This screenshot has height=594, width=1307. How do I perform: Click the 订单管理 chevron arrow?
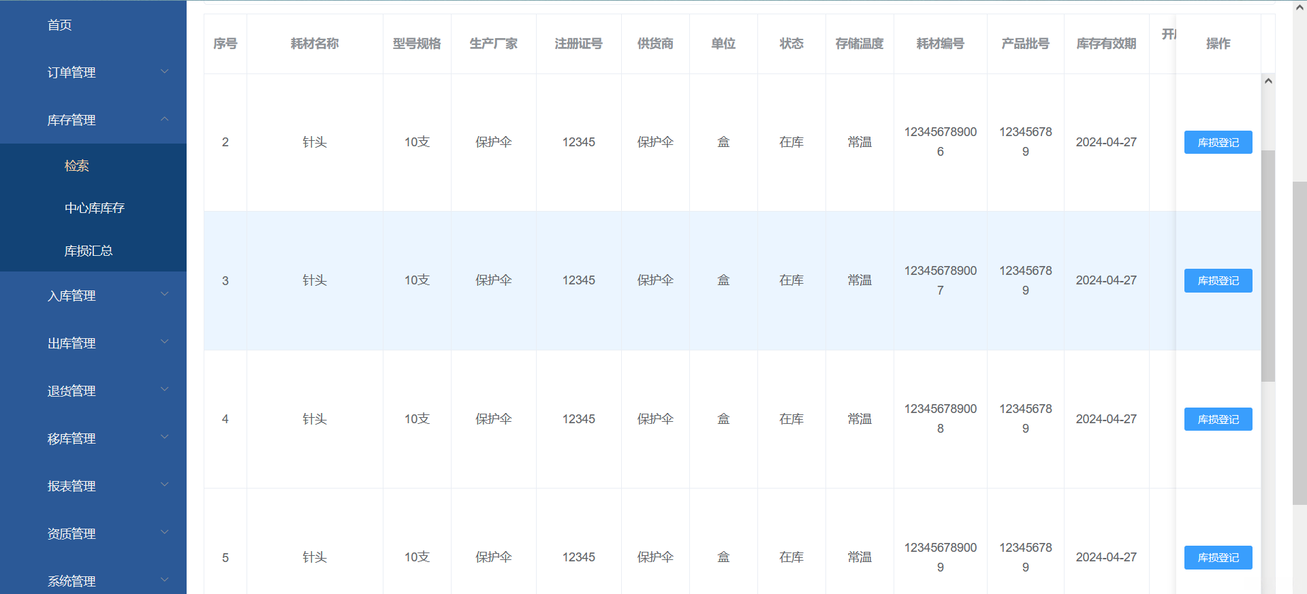tap(164, 71)
